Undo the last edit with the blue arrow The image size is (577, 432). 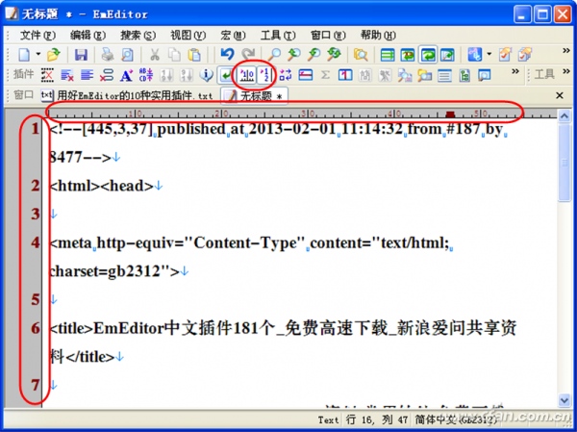227,55
